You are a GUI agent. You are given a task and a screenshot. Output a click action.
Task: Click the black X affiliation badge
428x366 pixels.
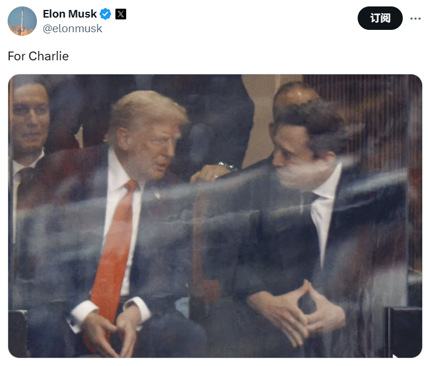(x=121, y=14)
